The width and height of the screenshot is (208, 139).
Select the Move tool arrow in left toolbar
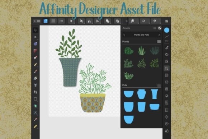click(36, 30)
